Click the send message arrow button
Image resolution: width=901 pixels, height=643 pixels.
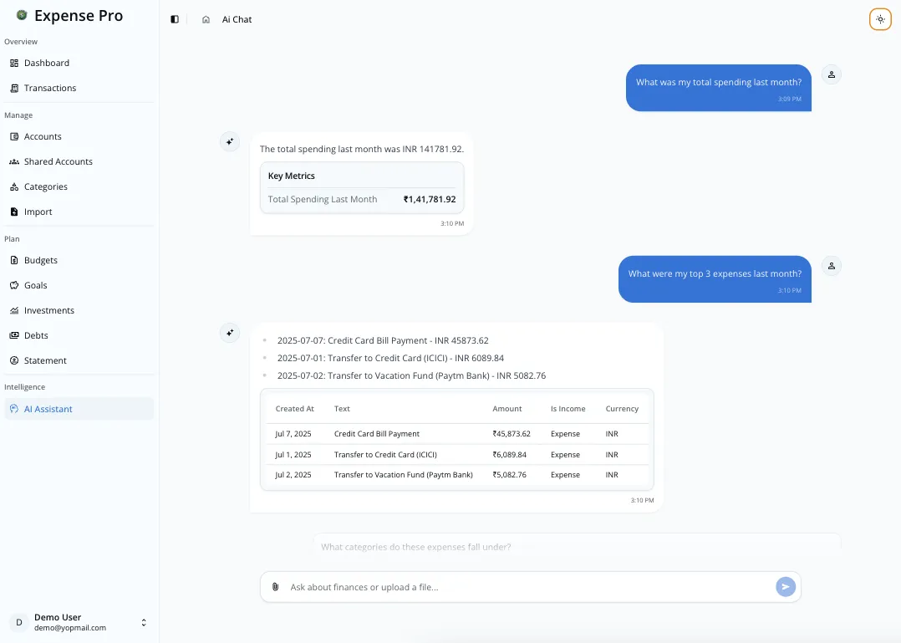click(786, 587)
